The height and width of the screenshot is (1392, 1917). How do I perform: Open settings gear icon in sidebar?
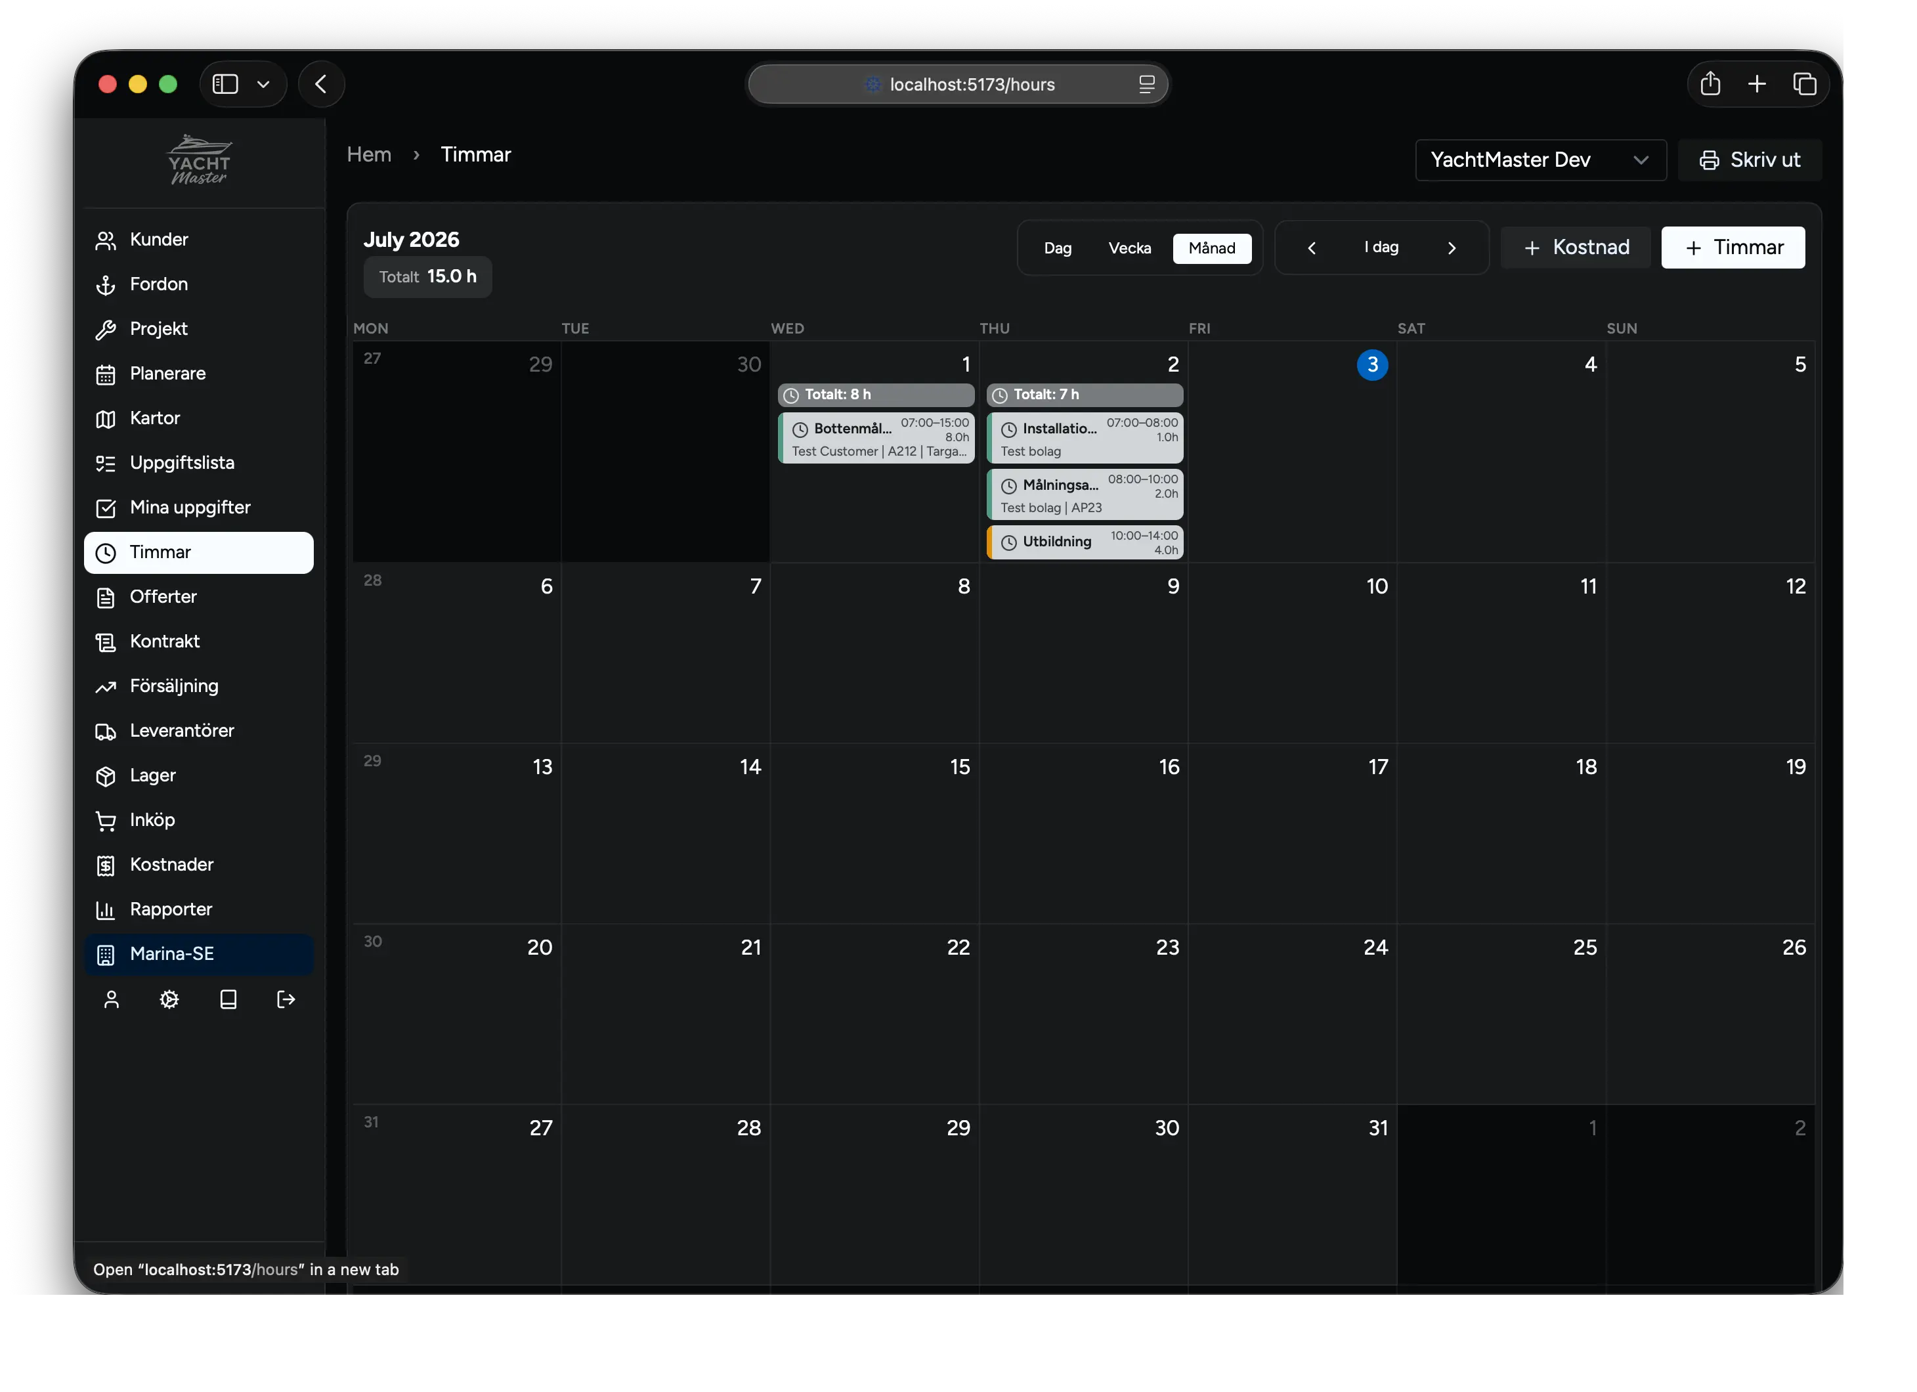[x=170, y=1001]
